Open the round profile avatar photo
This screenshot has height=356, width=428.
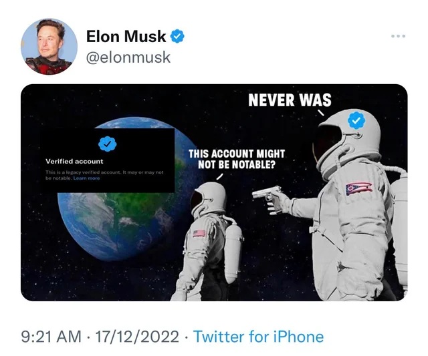click(49, 47)
